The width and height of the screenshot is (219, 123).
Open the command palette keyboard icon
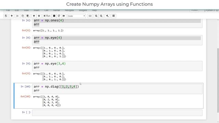pos(90,16)
